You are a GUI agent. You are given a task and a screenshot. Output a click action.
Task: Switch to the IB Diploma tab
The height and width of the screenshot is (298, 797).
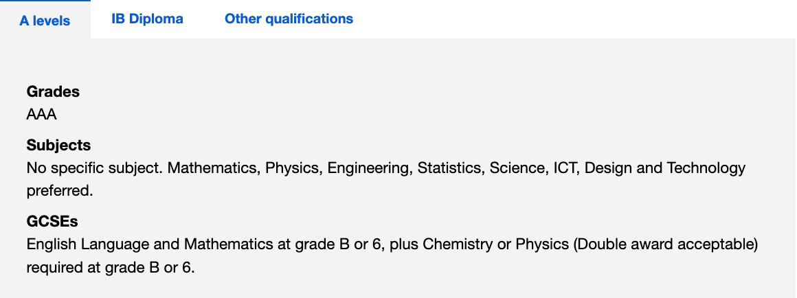pos(147,19)
